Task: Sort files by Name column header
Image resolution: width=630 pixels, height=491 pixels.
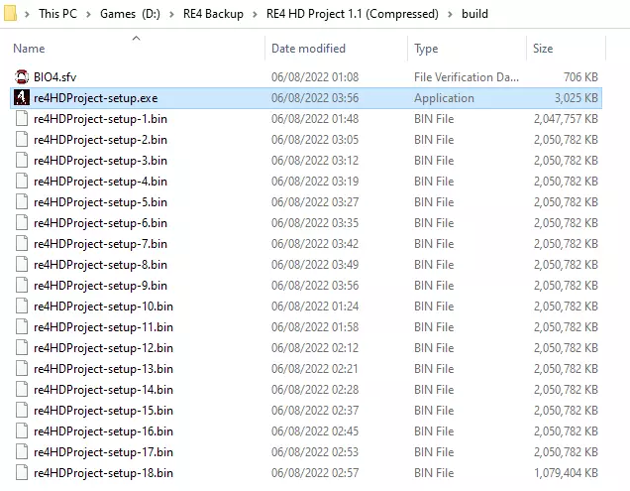Action: click(29, 49)
